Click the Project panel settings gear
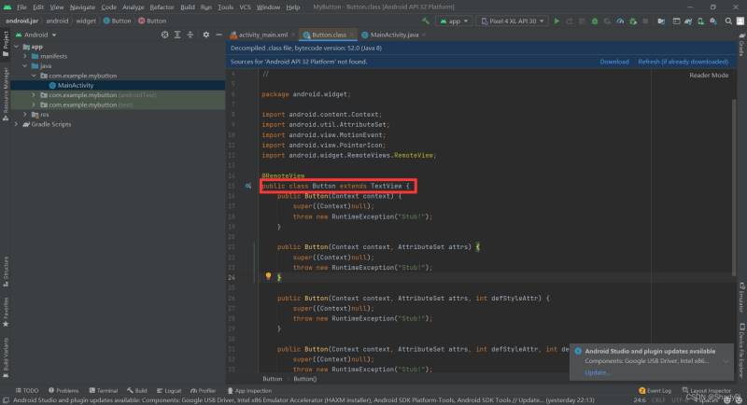The image size is (747, 405). coord(204,35)
